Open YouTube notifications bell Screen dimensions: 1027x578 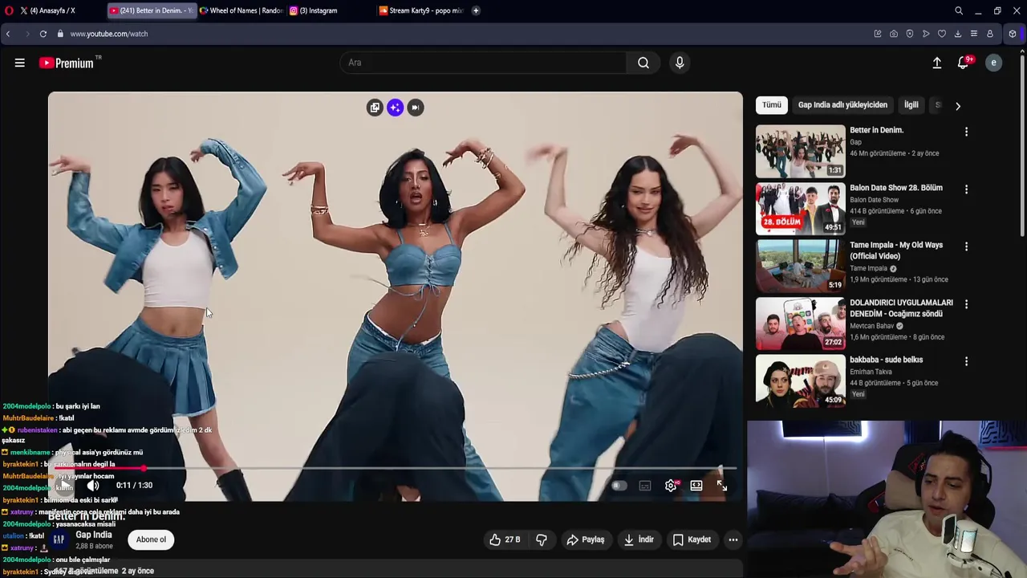tap(964, 63)
